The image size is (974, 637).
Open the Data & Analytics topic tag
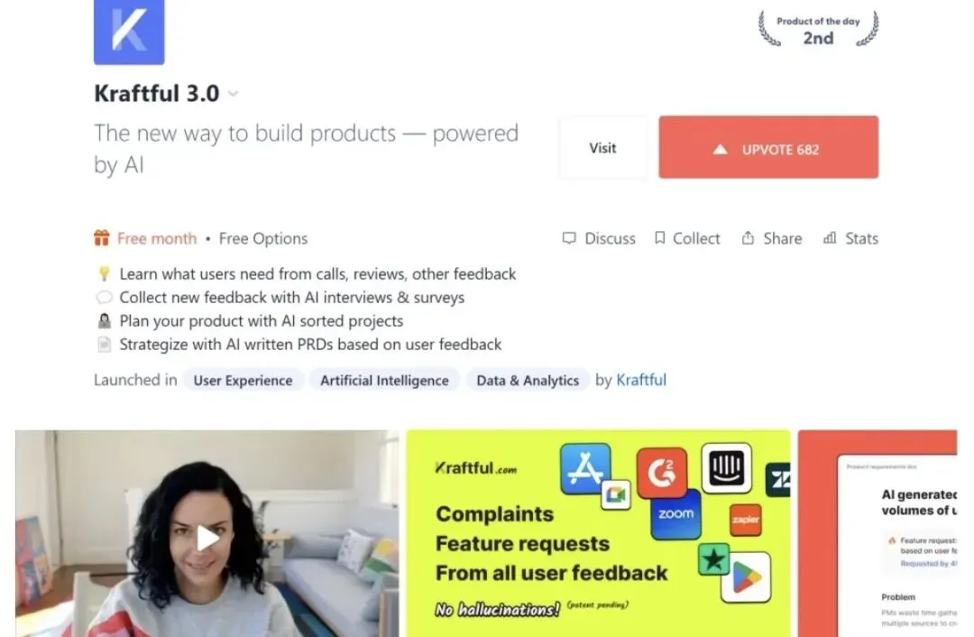pyautogui.click(x=528, y=381)
